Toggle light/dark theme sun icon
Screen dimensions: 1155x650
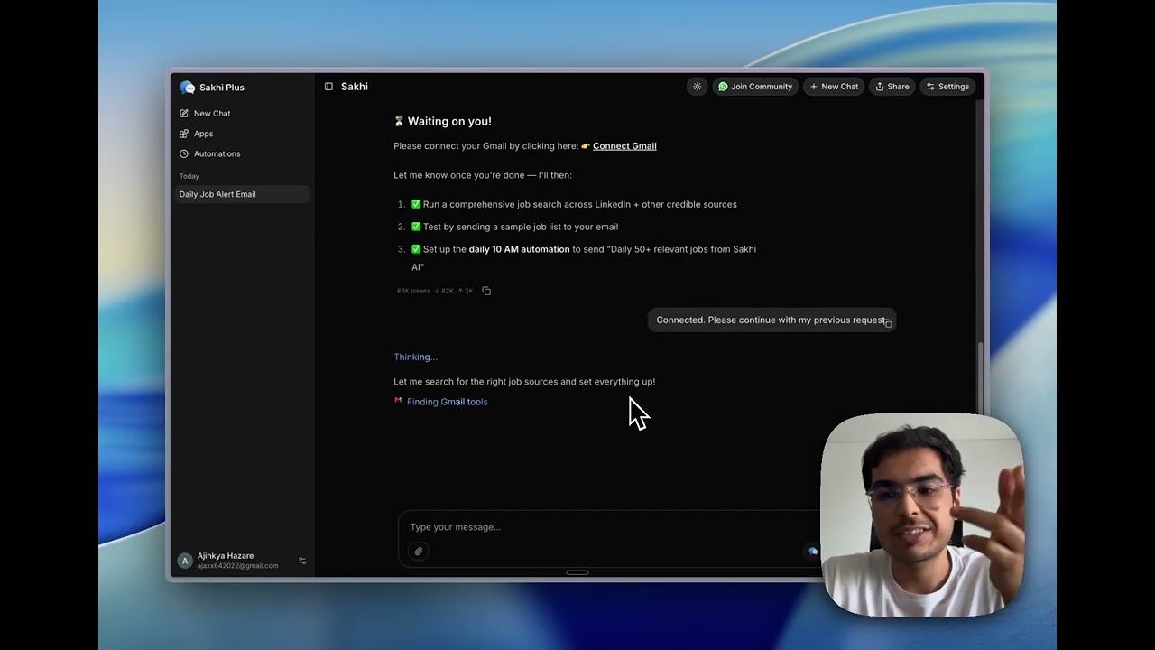[x=697, y=87]
